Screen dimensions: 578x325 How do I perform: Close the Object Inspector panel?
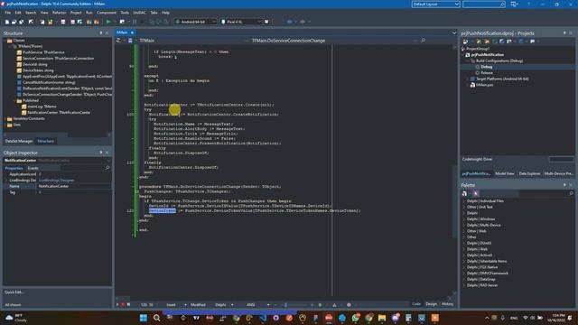(x=107, y=153)
